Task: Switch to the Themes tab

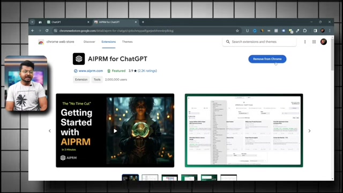Action: point(128,42)
